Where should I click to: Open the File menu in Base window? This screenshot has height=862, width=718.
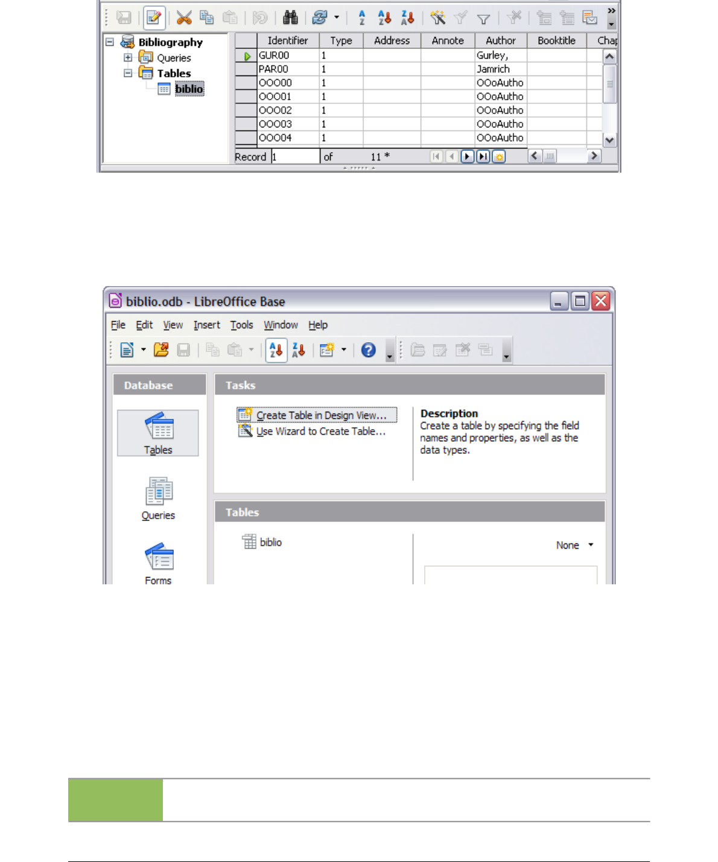click(x=118, y=325)
